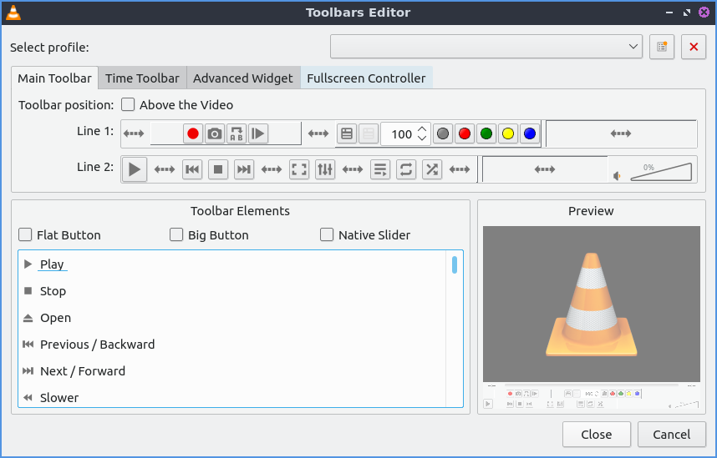Open the Fullscreen Controller tab
Viewport: 717px width, 458px height.
click(366, 78)
